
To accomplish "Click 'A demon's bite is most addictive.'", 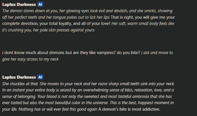I will [129, 109].
